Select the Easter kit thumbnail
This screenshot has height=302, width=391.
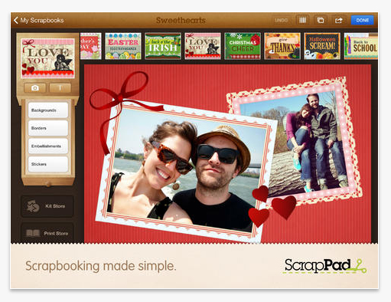coord(123,46)
